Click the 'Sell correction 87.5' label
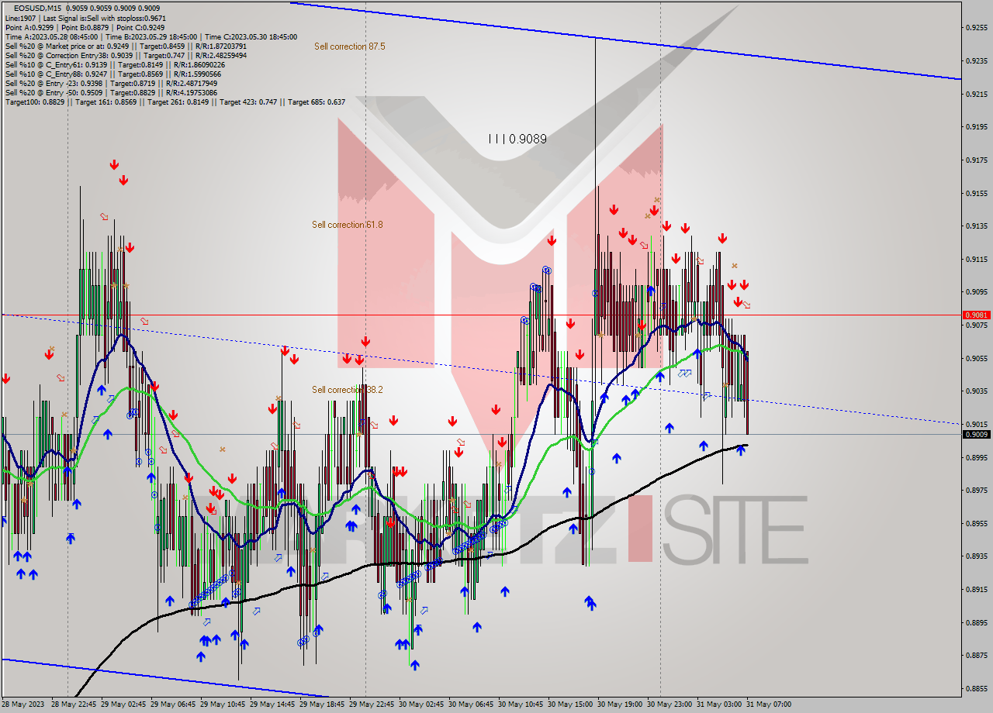This screenshot has height=713, width=993. (x=349, y=46)
